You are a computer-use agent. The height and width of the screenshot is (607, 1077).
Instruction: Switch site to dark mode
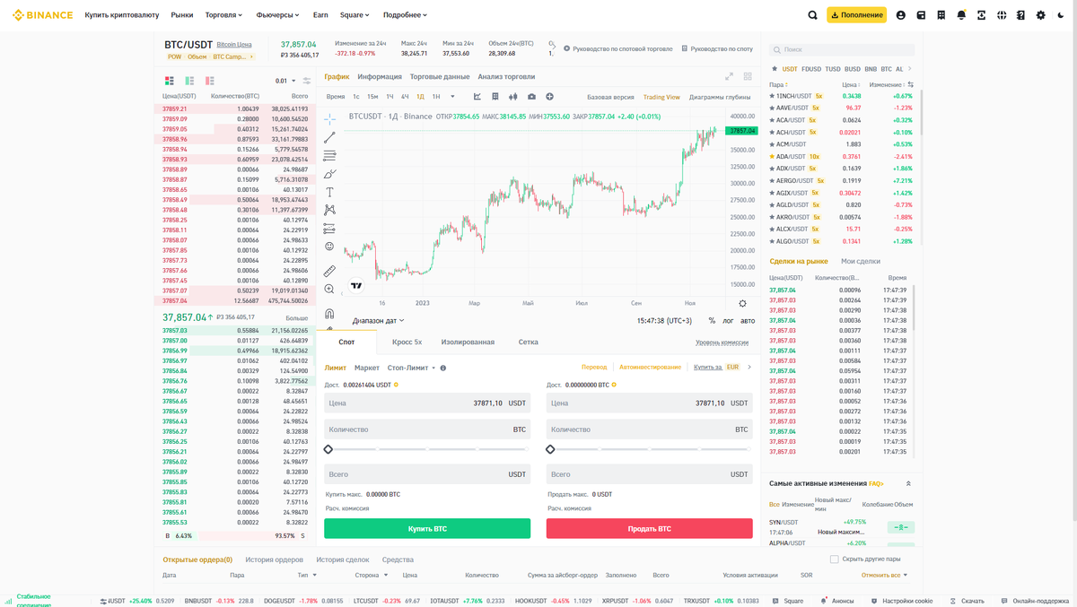(x=1061, y=15)
